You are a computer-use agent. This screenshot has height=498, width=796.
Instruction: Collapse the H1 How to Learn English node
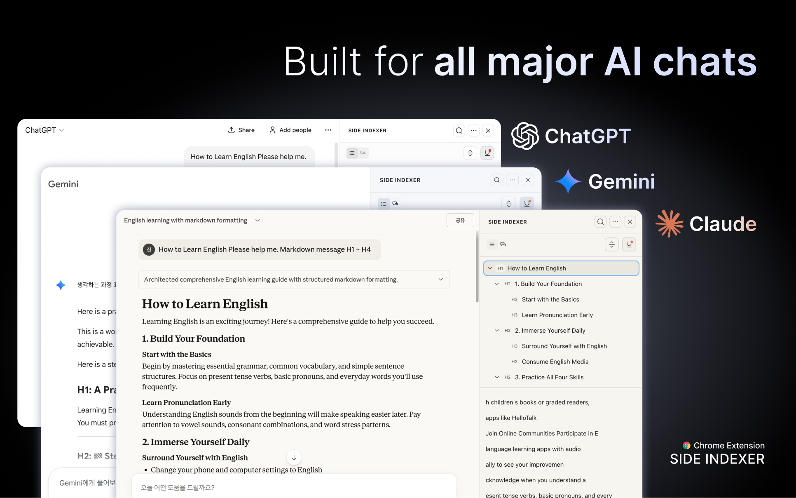(490, 268)
